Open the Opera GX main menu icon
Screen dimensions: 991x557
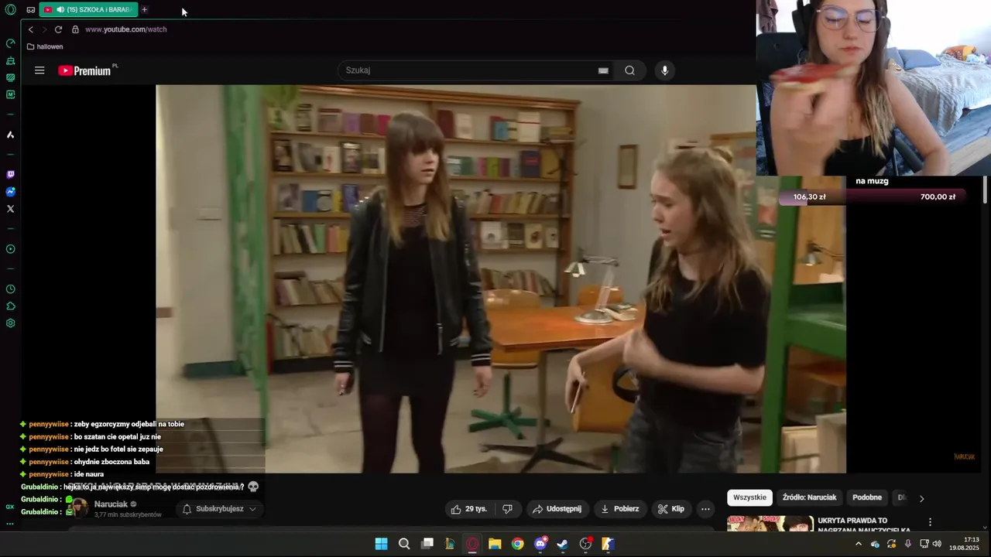click(x=10, y=10)
